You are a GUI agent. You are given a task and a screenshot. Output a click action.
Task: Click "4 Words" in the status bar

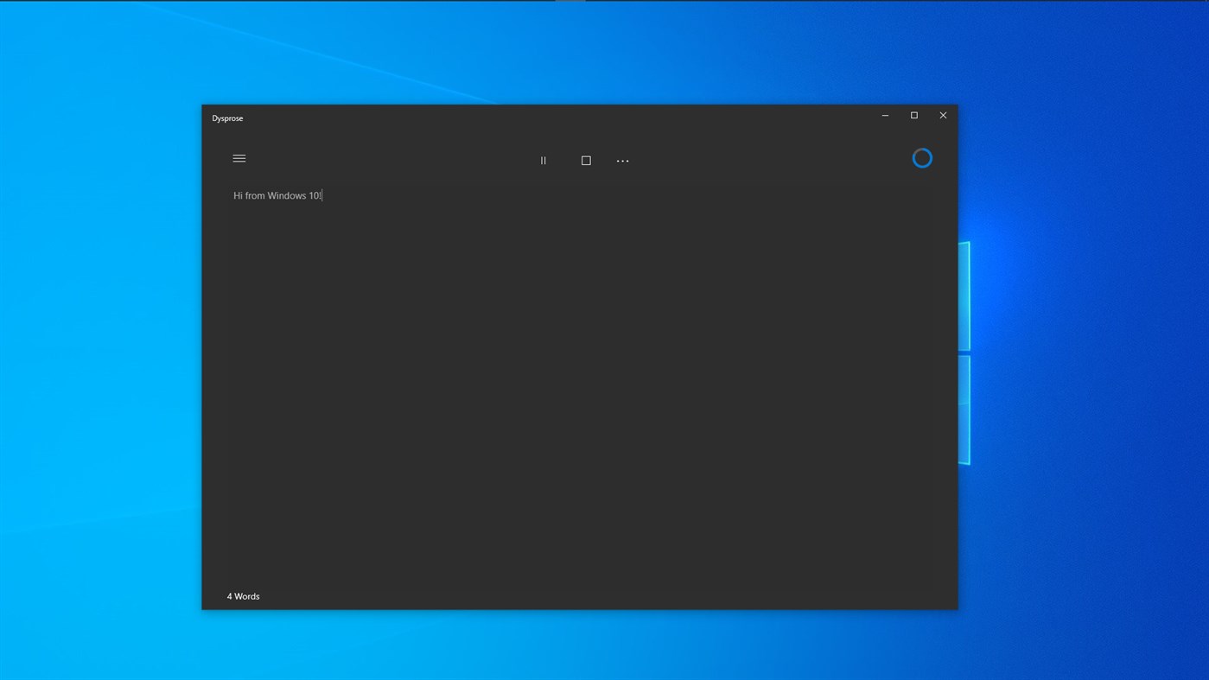tap(243, 596)
